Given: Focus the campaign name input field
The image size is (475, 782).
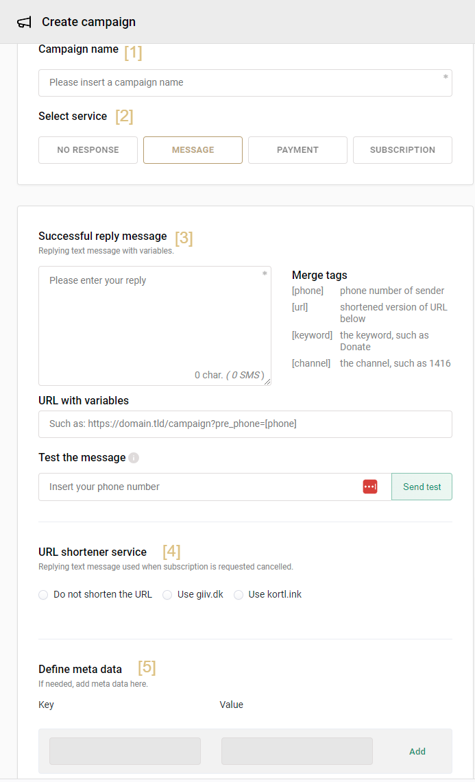Looking at the screenshot, I should pyautogui.click(x=245, y=83).
